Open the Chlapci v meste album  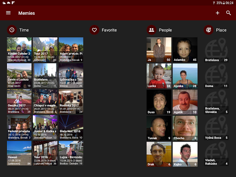point(45,101)
